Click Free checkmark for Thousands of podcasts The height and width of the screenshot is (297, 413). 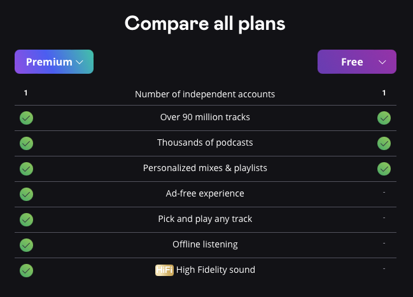coord(384,143)
